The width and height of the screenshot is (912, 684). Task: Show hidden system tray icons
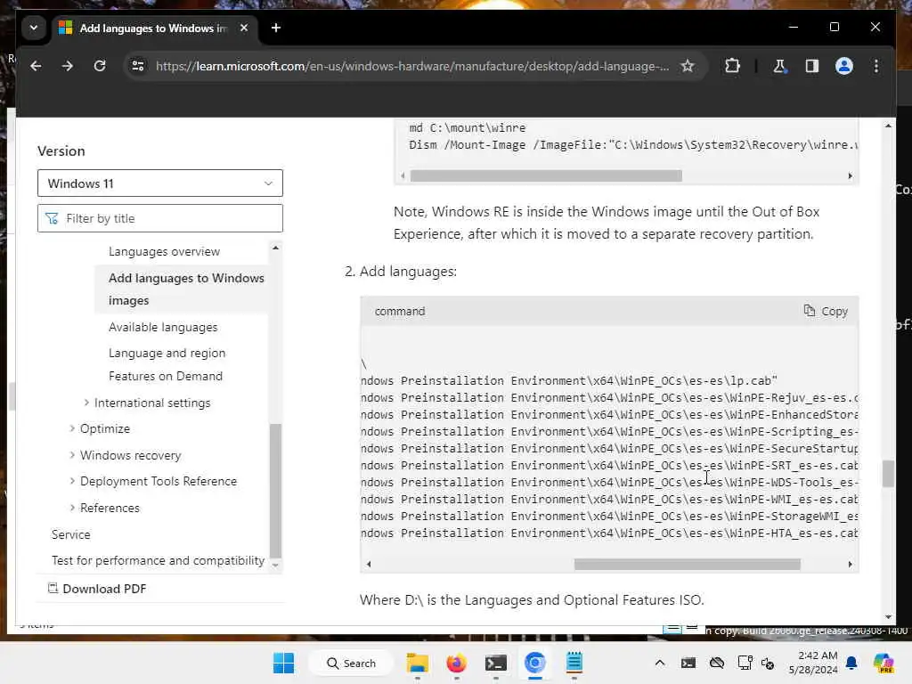coord(660,663)
